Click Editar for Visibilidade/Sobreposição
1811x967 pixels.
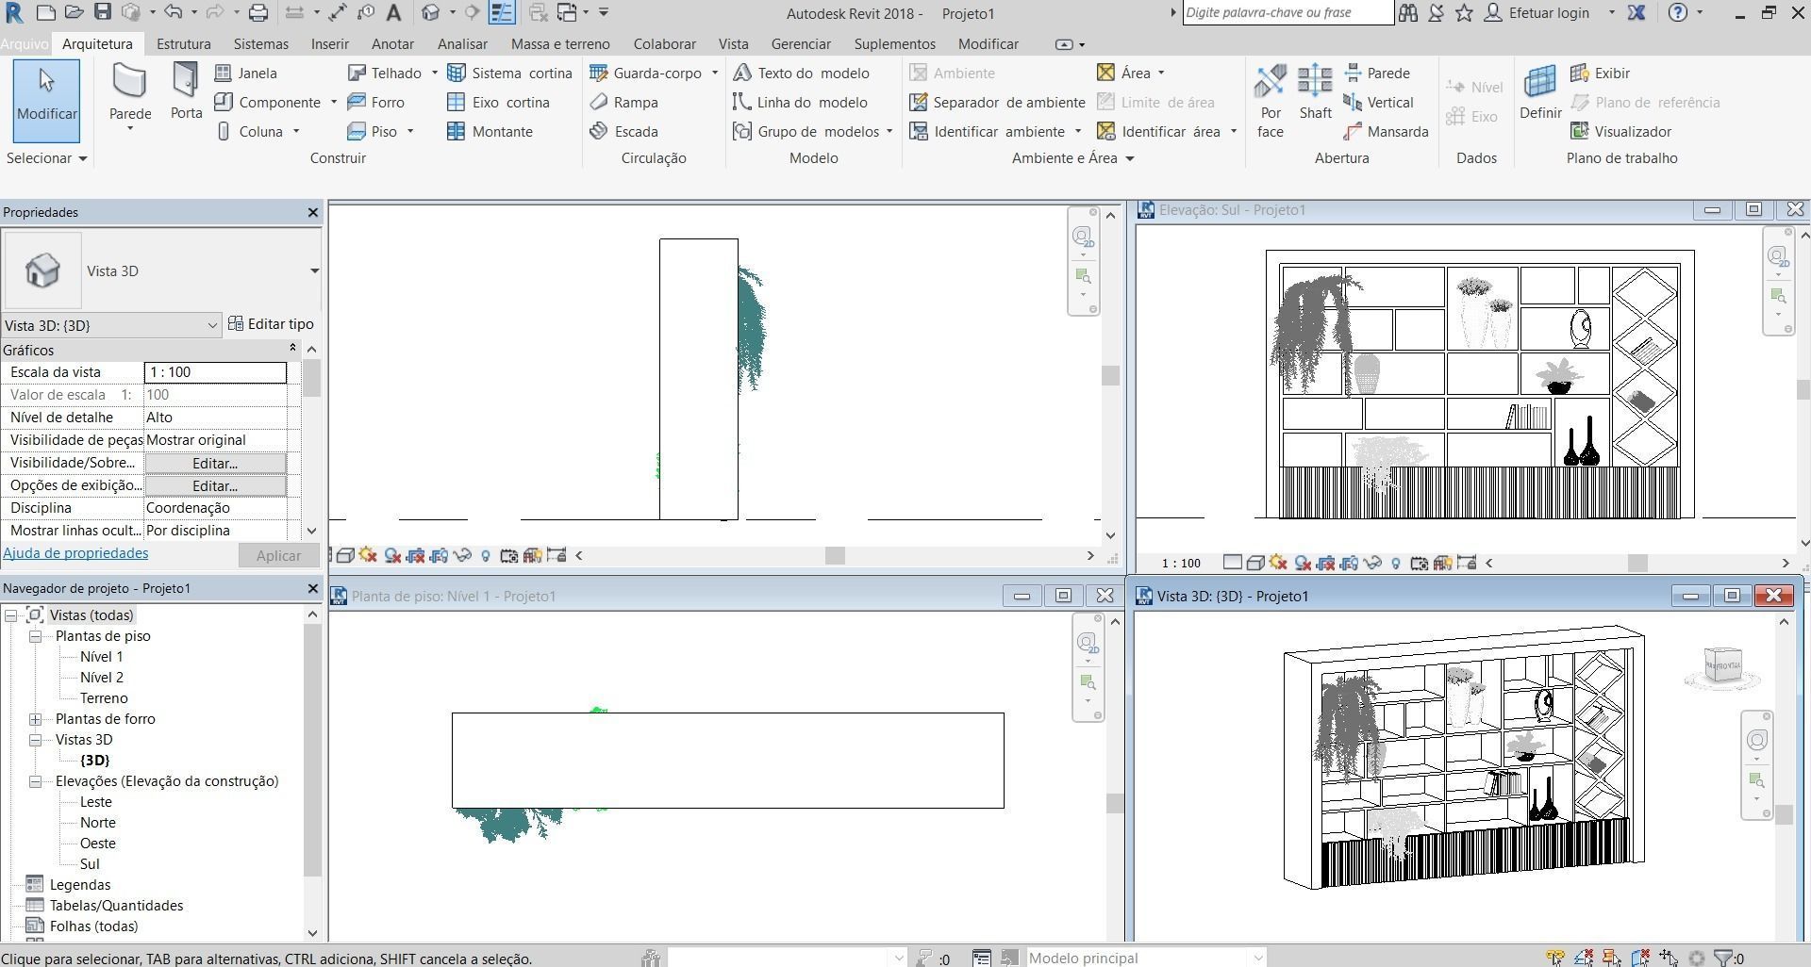[215, 463]
